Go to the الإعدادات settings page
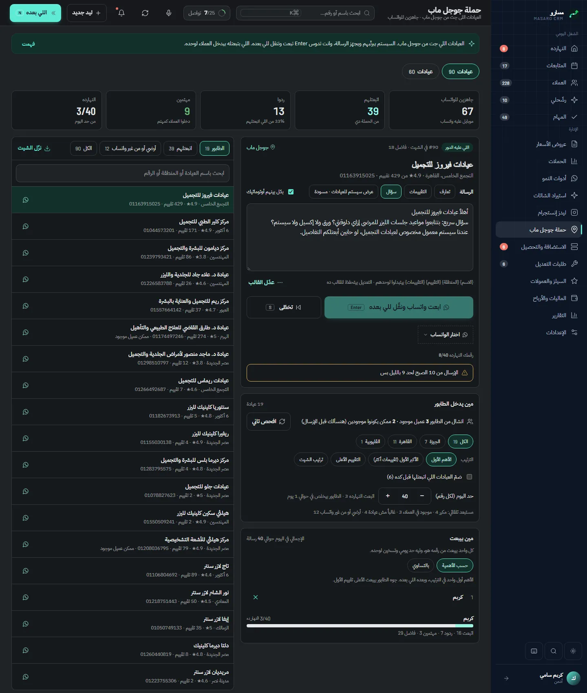Screen dimensions: 587x693 click(x=539, y=332)
